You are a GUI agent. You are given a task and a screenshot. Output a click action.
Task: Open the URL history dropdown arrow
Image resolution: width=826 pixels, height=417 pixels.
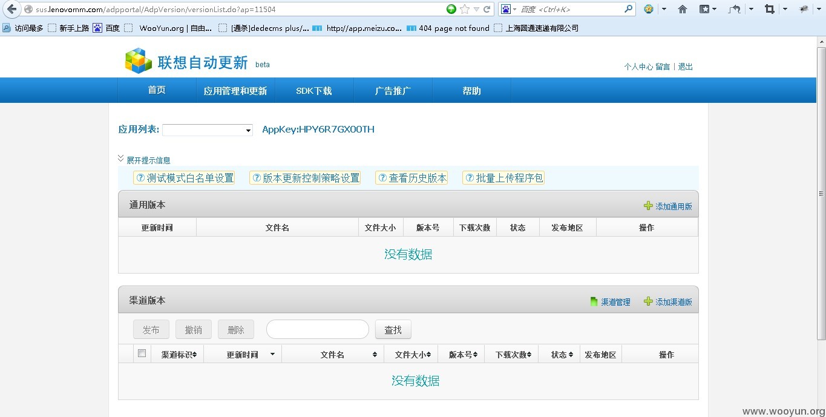[x=476, y=9]
